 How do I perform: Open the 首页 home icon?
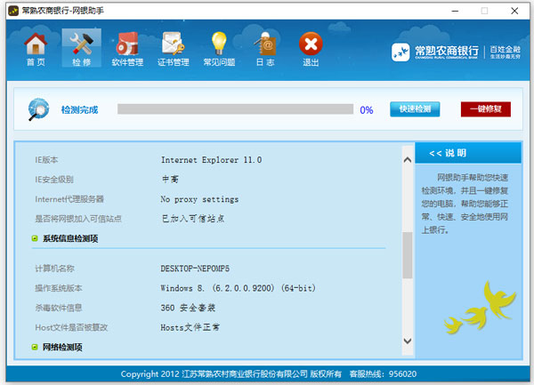point(36,49)
